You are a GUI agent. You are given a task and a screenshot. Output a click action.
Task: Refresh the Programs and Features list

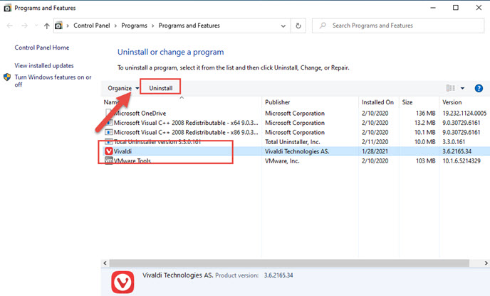point(298,26)
